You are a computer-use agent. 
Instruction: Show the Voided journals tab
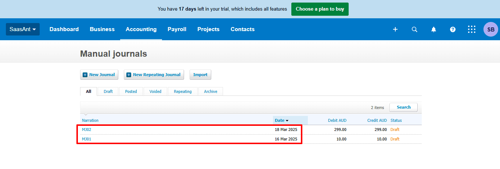click(x=155, y=91)
